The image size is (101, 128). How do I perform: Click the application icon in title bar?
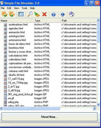point(2,3)
